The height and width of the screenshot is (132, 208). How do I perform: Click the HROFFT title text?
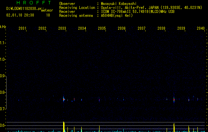point(34,3)
